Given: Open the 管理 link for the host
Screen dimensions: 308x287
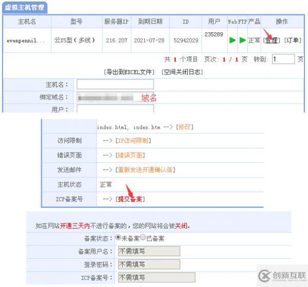Looking at the screenshot, I should click(x=271, y=41).
